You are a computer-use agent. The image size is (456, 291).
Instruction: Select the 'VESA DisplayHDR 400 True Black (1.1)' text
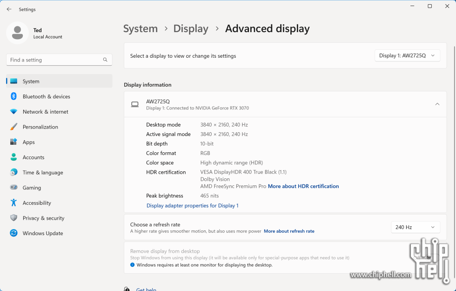pyautogui.click(x=243, y=172)
